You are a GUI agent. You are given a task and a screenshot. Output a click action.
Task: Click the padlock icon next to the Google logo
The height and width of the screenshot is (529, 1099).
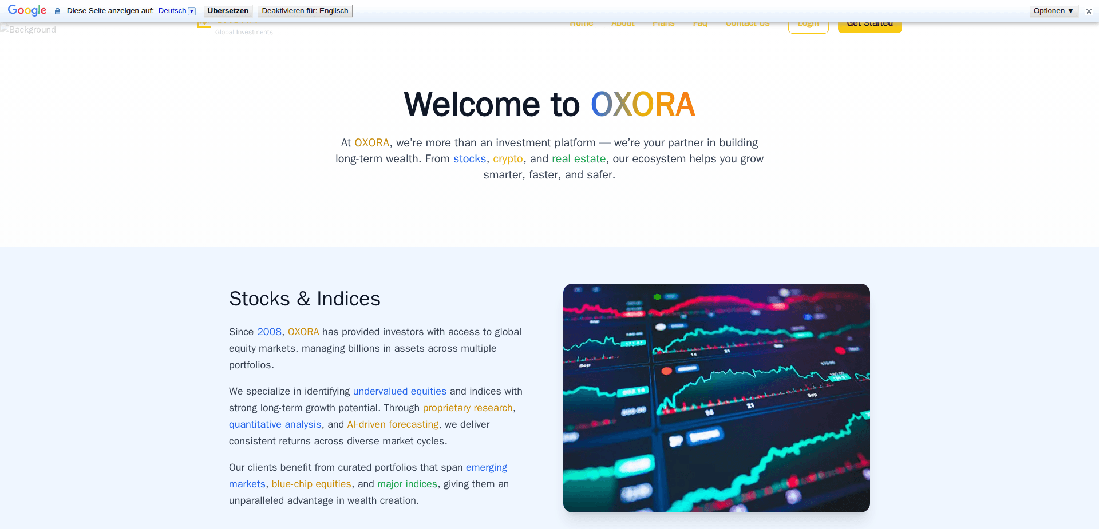57,11
